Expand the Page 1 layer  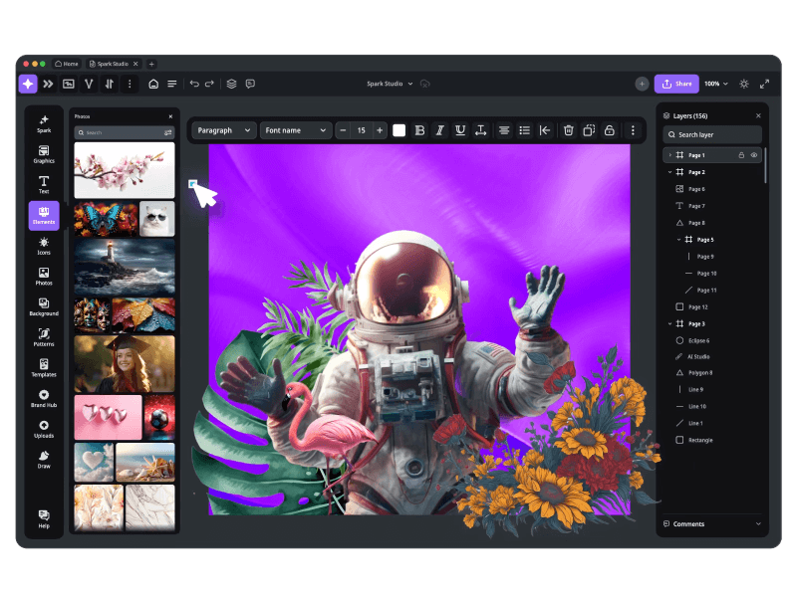(669, 155)
